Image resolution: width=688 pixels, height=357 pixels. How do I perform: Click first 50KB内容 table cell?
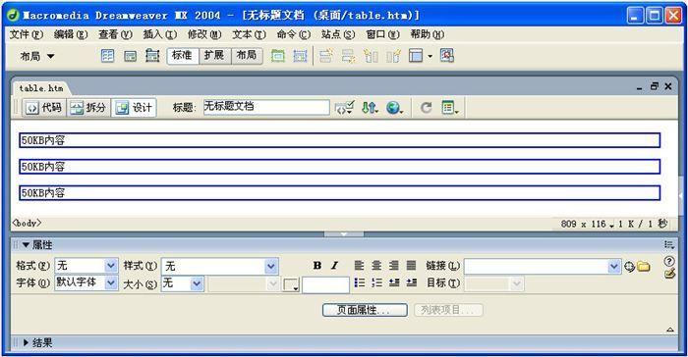tap(340, 140)
